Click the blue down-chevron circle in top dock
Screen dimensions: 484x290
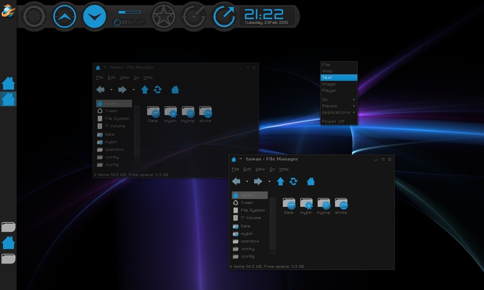95,17
